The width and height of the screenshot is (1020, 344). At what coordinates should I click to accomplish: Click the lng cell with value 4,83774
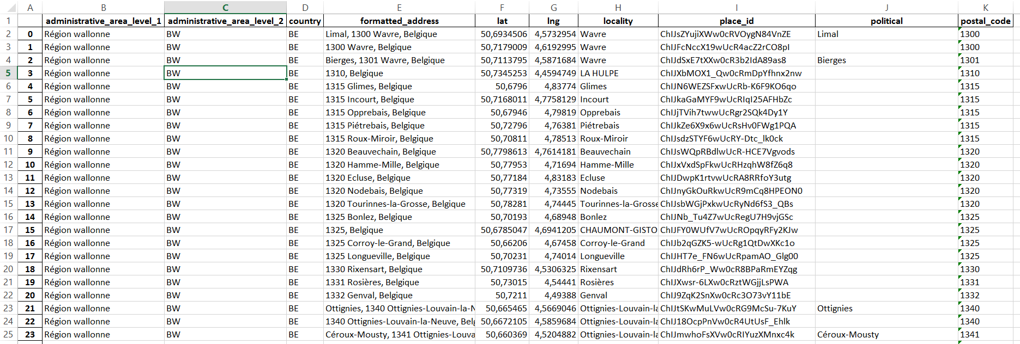click(x=553, y=86)
